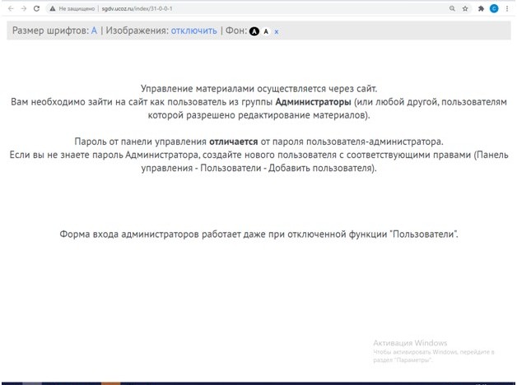Click 'отключить' to disable images
Viewport: 517px width, 385px height.
tap(194, 30)
